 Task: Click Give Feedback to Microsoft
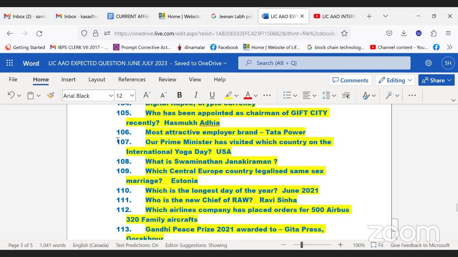(420, 245)
